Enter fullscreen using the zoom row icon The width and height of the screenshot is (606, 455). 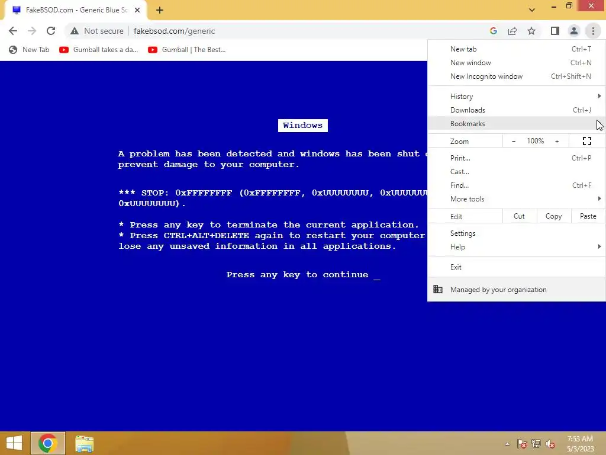[586, 141]
